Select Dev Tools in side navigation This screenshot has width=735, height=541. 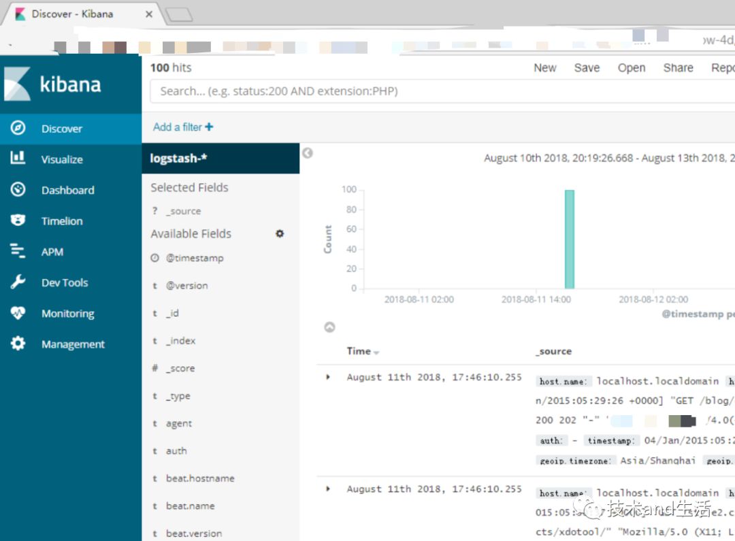point(71,282)
